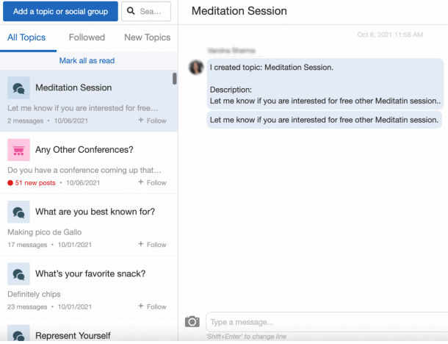
Task: Open Meditation Session topic chat icon
Action: click(18, 87)
